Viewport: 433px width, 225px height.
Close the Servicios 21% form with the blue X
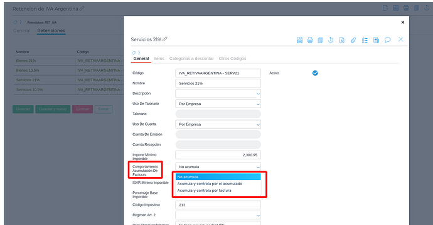[x=401, y=39]
